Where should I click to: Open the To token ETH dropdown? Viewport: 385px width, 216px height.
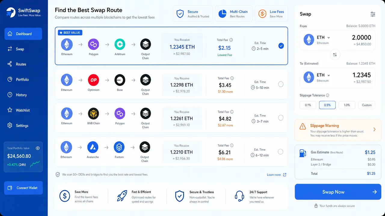click(323, 75)
